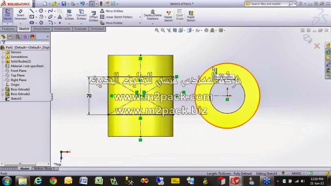The width and height of the screenshot is (331, 186).
Task: Open the Display Style icon
Action: coord(189,30)
